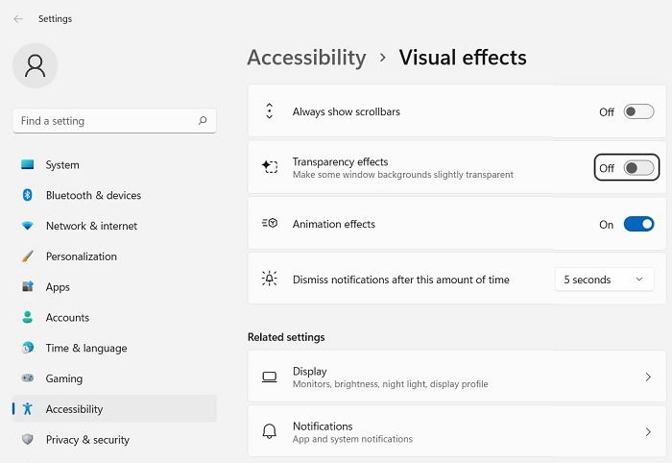
Task: Click the Privacy & security shield icon
Action: (28, 439)
